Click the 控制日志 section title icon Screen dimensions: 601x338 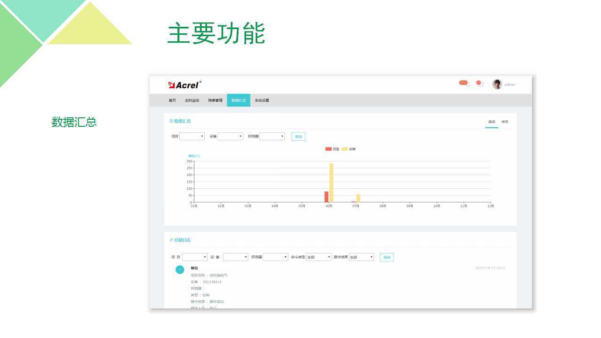click(x=171, y=240)
